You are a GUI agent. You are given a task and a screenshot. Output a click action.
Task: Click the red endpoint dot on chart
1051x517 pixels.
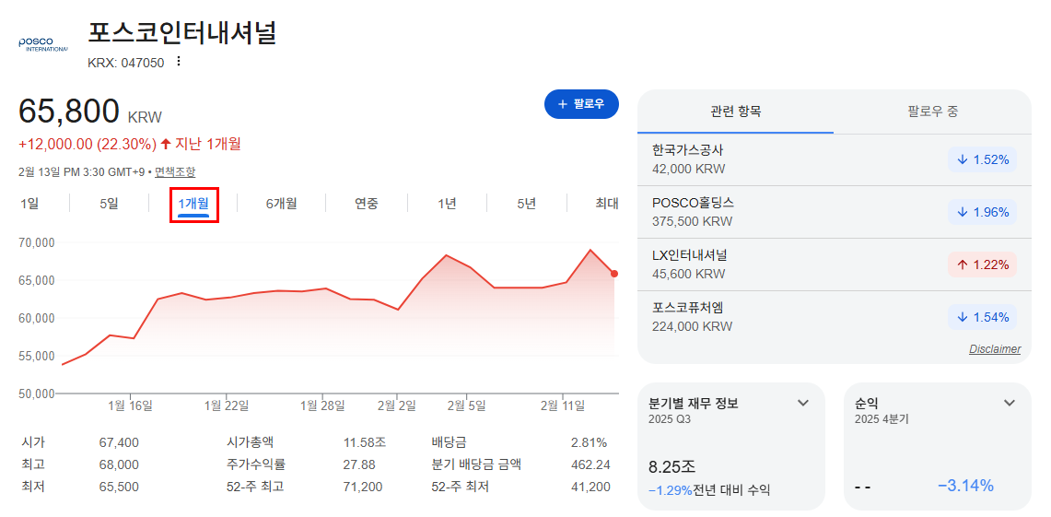click(614, 274)
